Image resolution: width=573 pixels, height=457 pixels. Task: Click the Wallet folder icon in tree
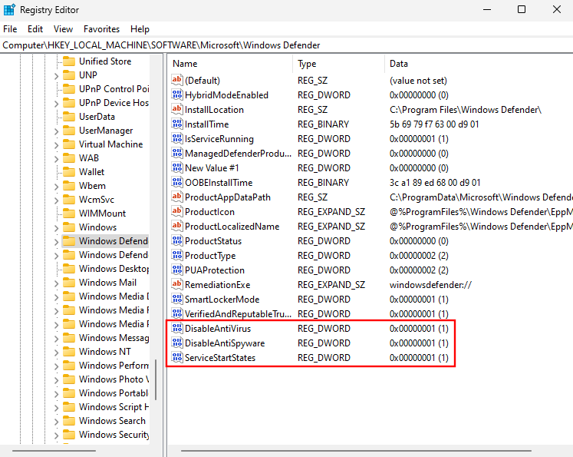coord(69,172)
